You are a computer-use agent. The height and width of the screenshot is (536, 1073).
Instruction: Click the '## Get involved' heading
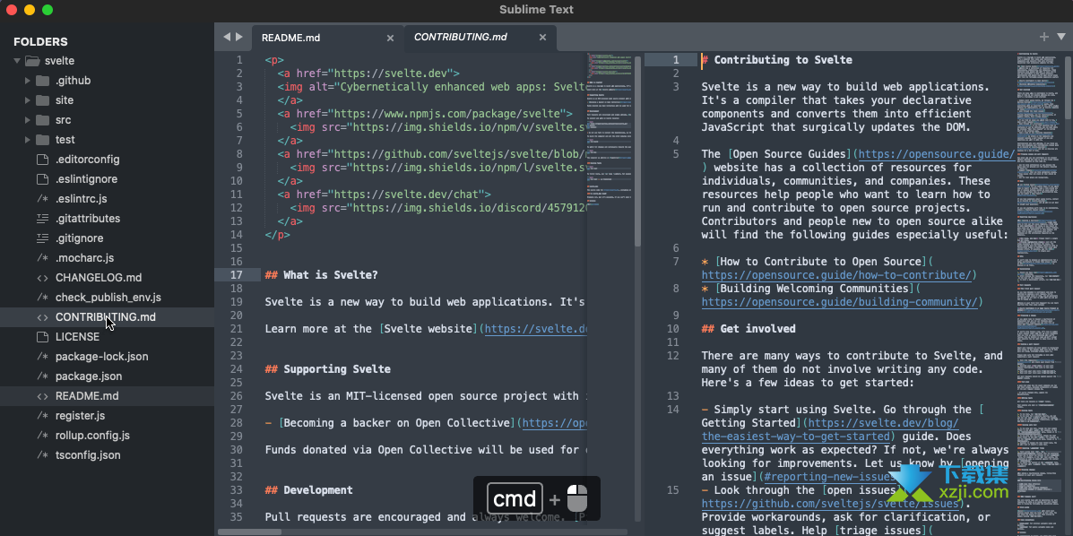(749, 329)
